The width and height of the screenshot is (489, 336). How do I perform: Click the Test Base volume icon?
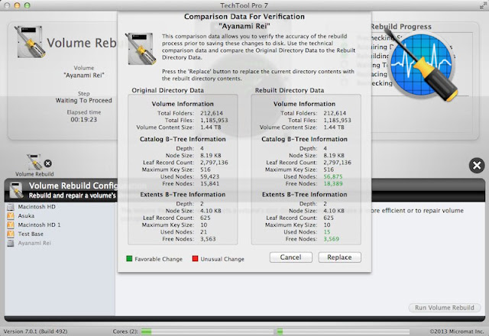tap(11, 234)
